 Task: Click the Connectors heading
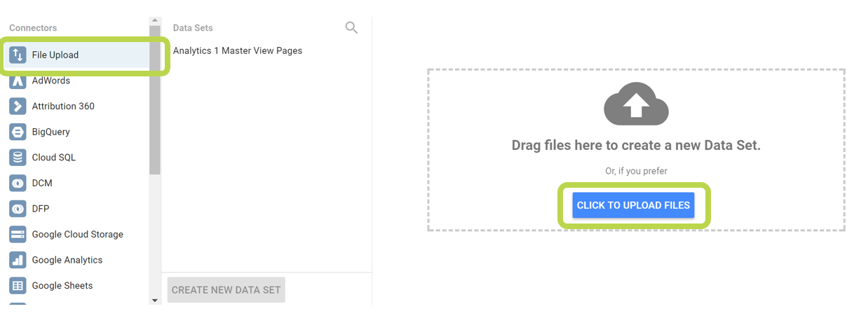(x=33, y=28)
